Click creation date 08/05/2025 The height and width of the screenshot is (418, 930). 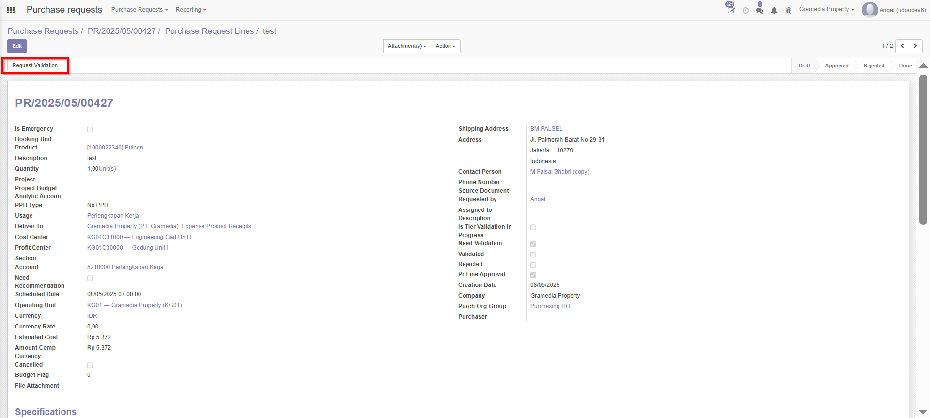(545, 285)
